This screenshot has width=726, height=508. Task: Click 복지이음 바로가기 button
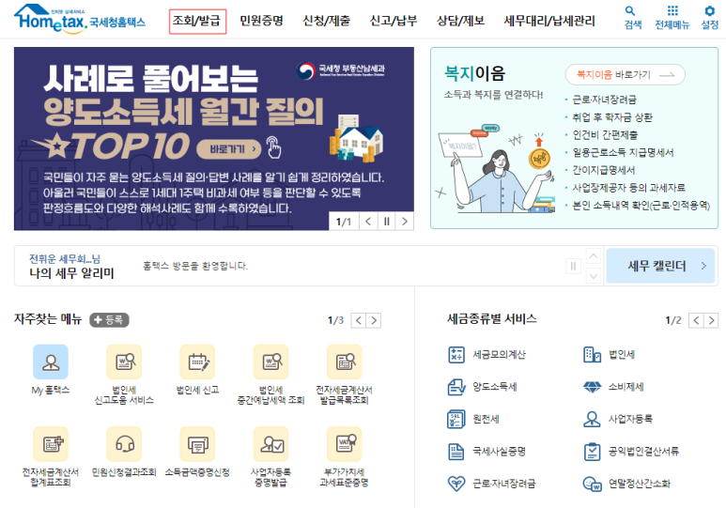tap(626, 74)
